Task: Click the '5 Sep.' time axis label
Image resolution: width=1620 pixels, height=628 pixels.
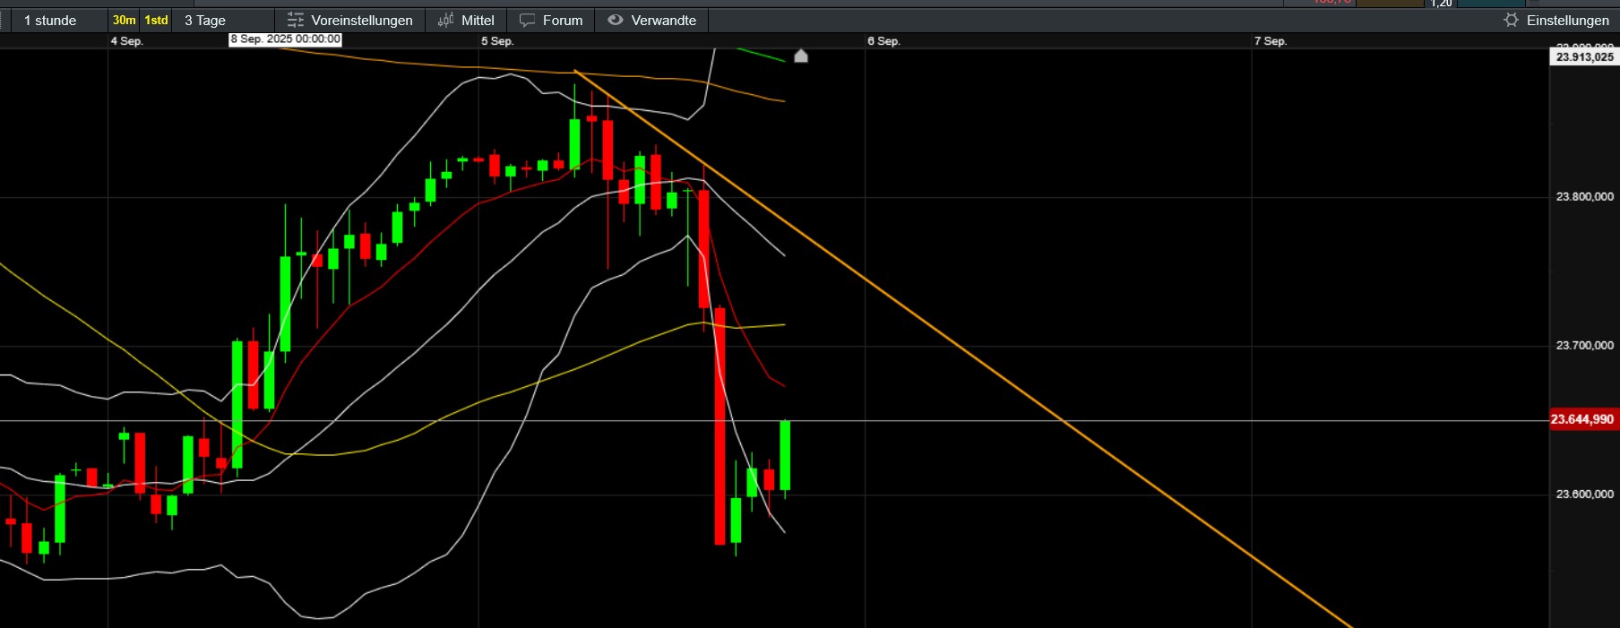Action: pos(497,41)
